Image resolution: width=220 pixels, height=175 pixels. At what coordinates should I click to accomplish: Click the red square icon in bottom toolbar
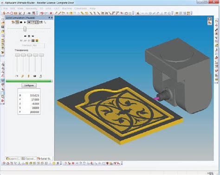pos(73,163)
